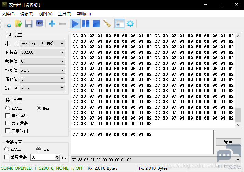This screenshot has width=244, height=172.
Task: Click the receive area scrollbar thumb
Action: point(238,115)
